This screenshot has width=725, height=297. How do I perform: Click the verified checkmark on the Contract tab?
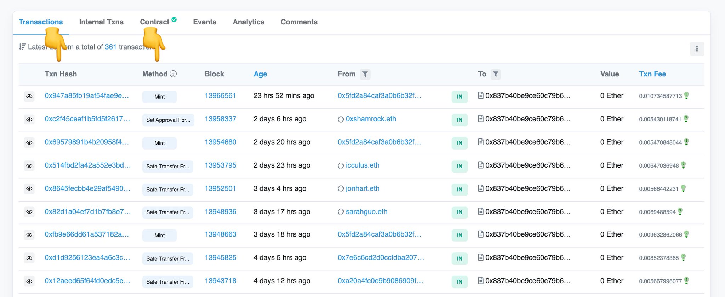coord(174,20)
